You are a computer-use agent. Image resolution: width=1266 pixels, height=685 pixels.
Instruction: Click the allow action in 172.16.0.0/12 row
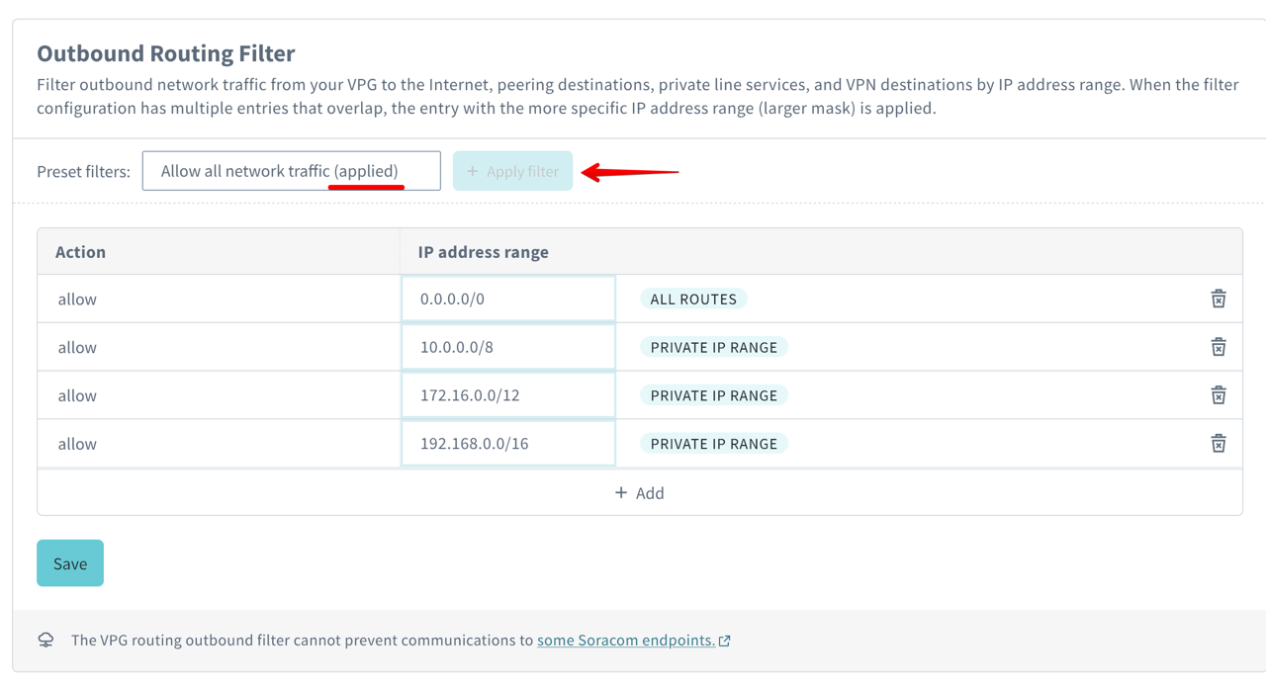tap(77, 395)
